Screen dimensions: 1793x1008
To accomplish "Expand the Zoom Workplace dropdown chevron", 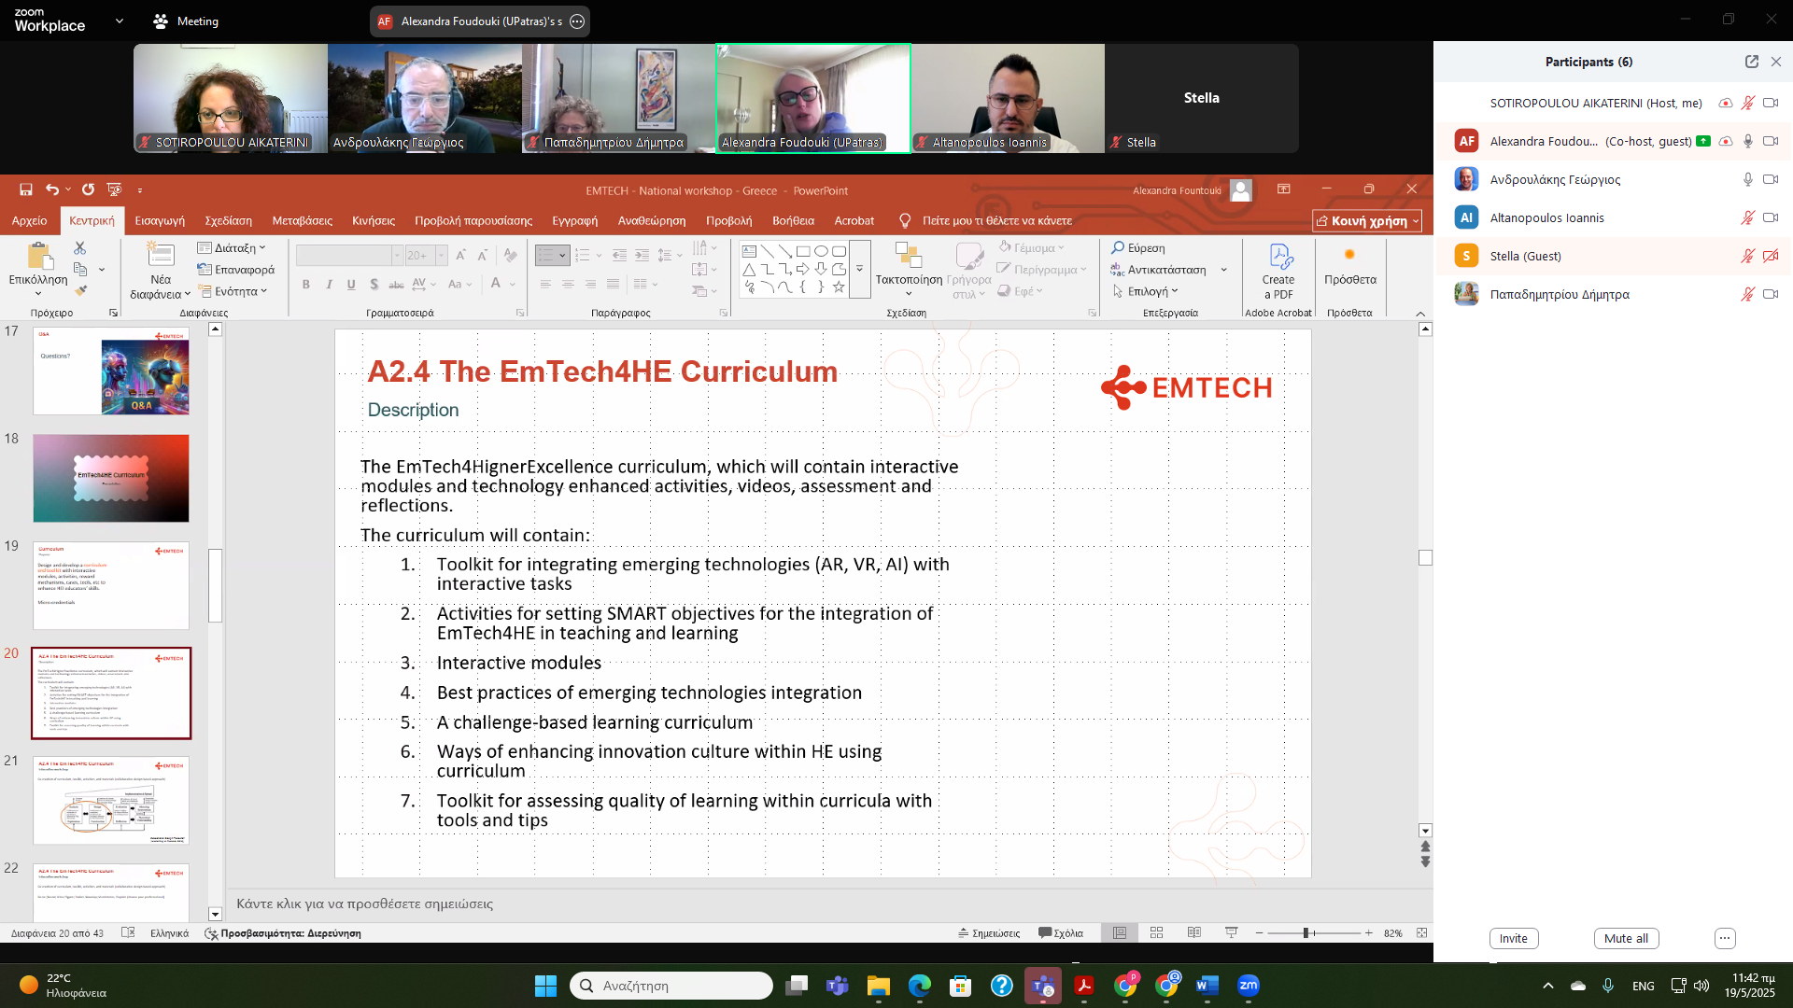I will point(119,21).
